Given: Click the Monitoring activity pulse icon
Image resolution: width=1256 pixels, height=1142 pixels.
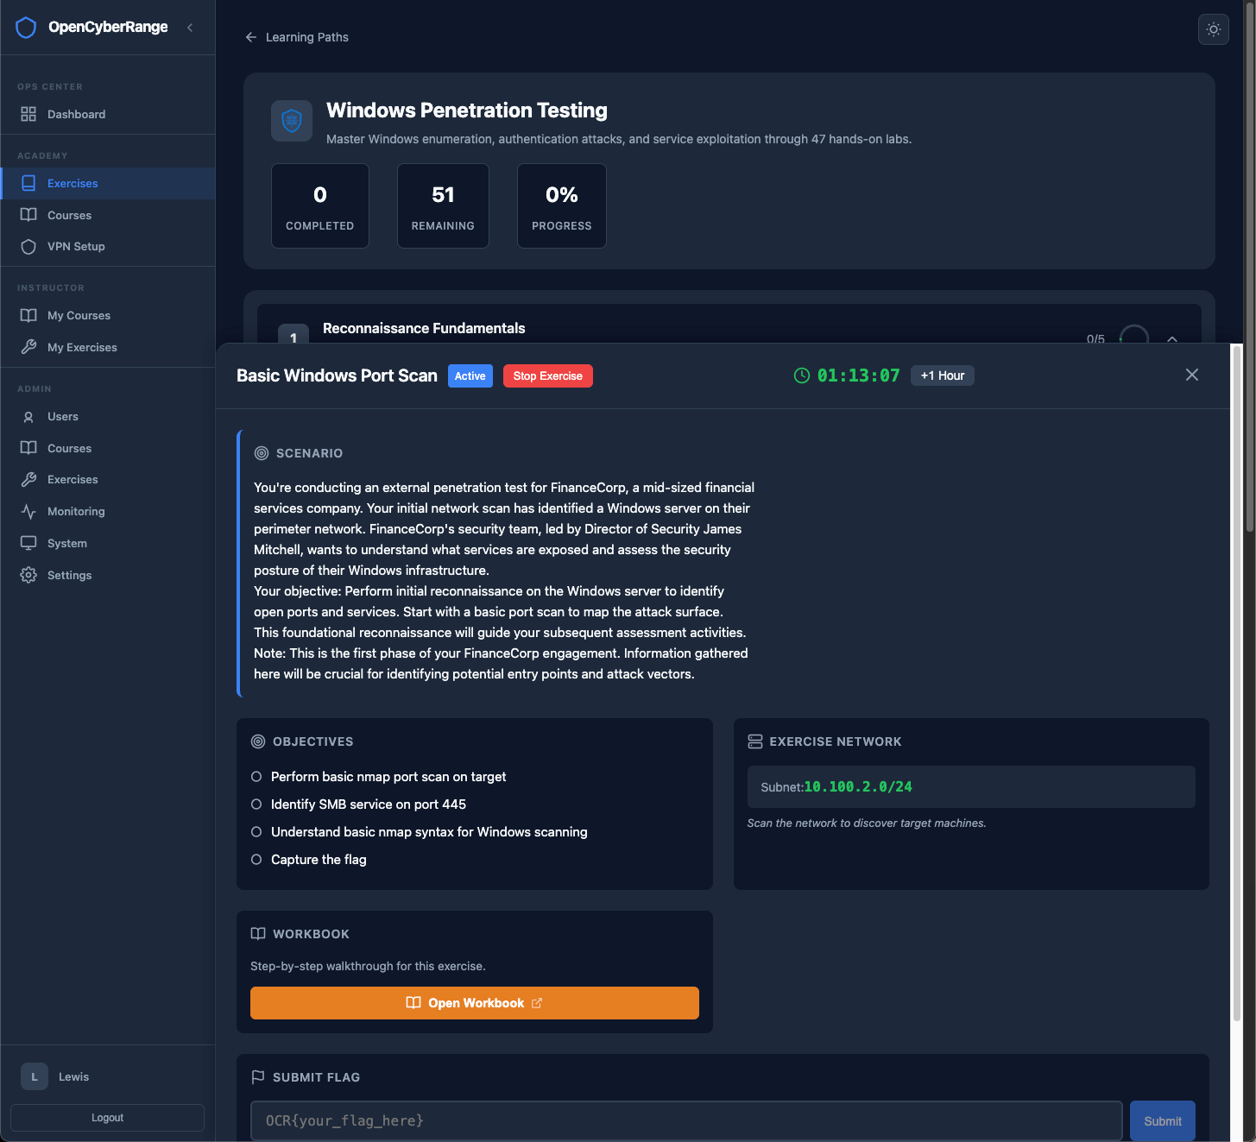Looking at the screenshot, I should (x=28, y=512).
